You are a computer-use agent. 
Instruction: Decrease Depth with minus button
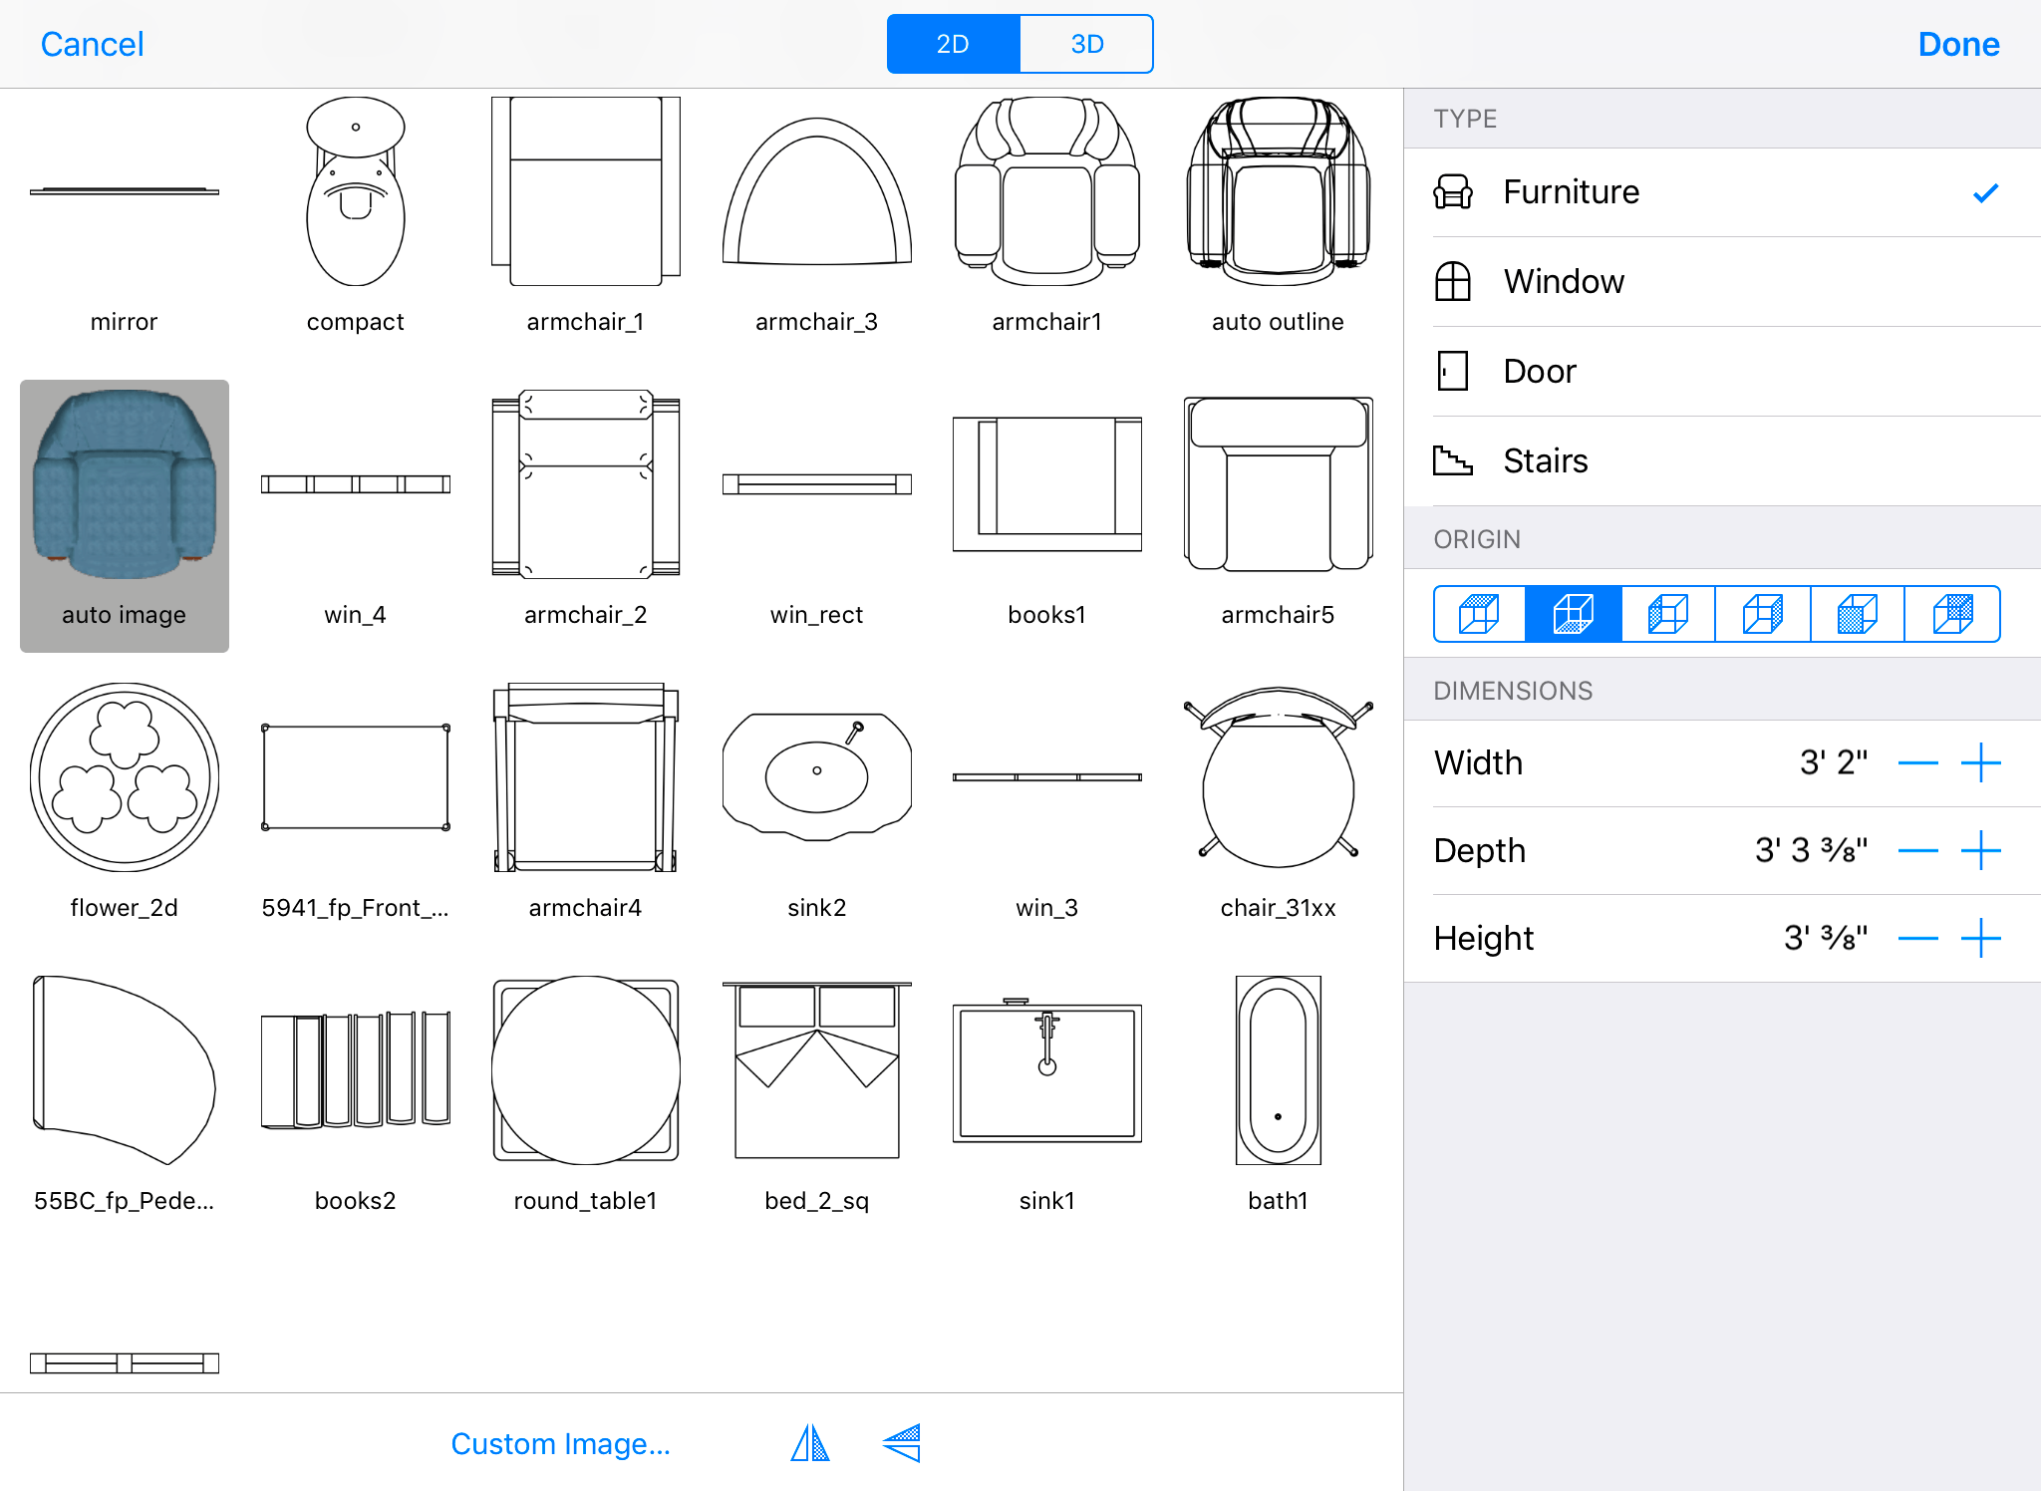(x=1917, y=851)
